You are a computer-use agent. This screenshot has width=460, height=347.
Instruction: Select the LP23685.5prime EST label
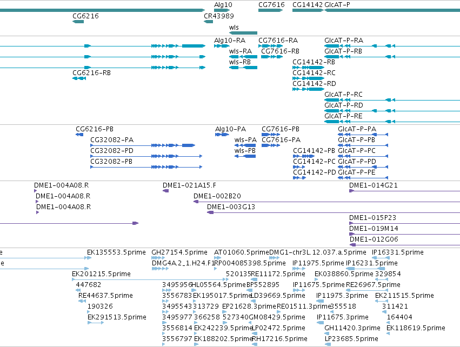351,339
